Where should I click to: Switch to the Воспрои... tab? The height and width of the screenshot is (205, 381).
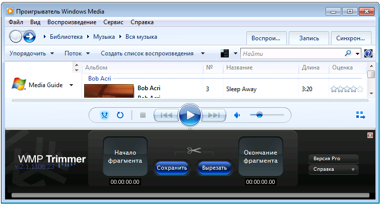click(266, 38)
